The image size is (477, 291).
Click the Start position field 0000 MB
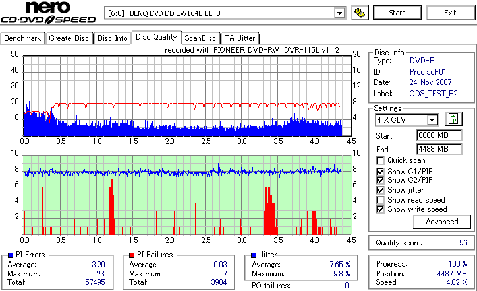click(x=439, y=135)
